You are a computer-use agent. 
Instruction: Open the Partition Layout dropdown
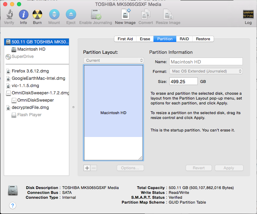[x=114, y=60]
